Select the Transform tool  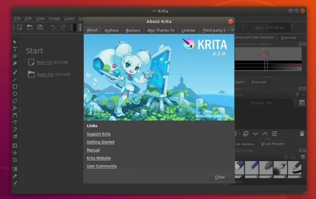[x=15, y=145]
